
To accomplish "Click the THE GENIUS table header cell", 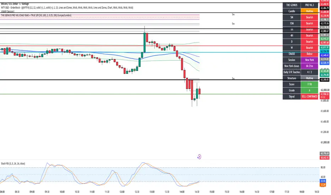I will 292,5.
